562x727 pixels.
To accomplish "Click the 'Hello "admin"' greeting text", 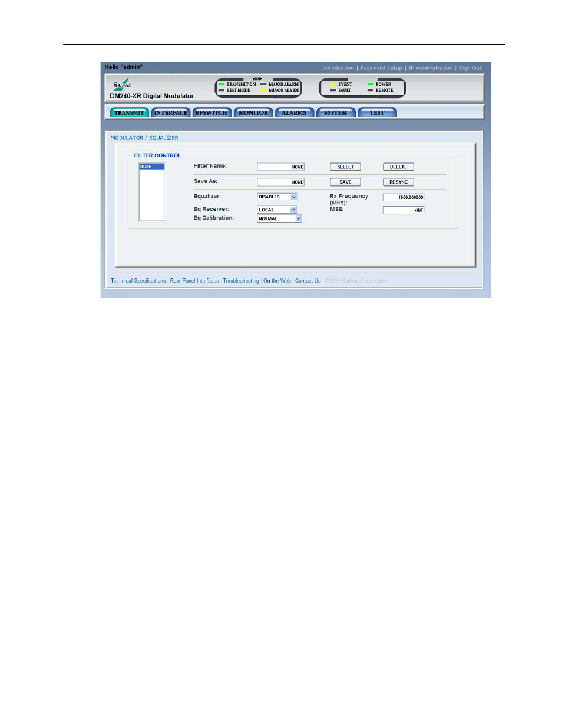I will tap(124, 67).
